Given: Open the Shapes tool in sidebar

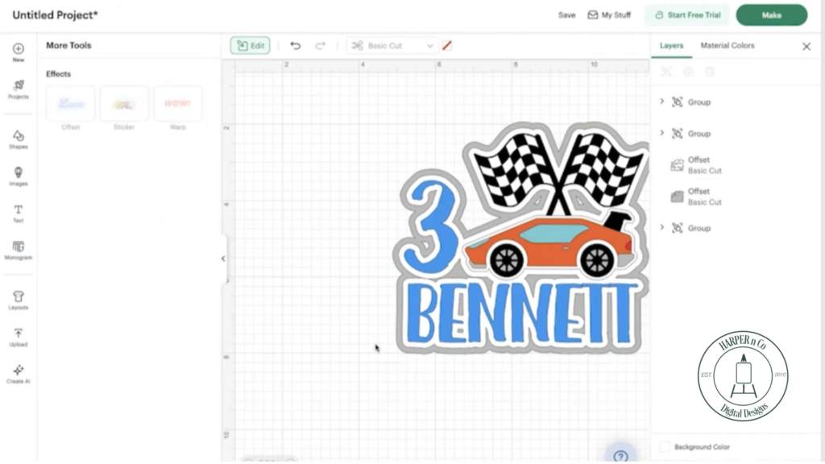Looking at the screenshot, I should [18, 139].
